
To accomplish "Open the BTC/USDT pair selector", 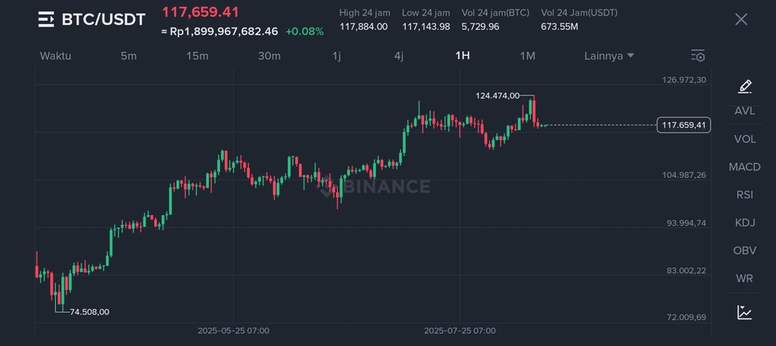I will (103, 19).
